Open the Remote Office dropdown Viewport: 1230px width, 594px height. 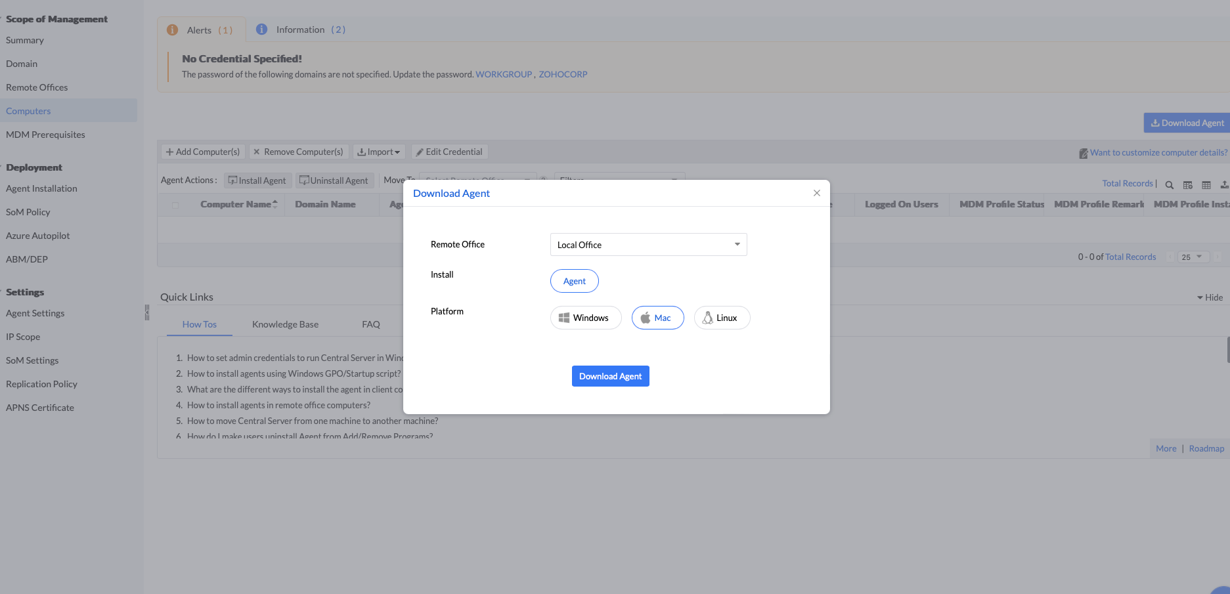tap(648, 245)
